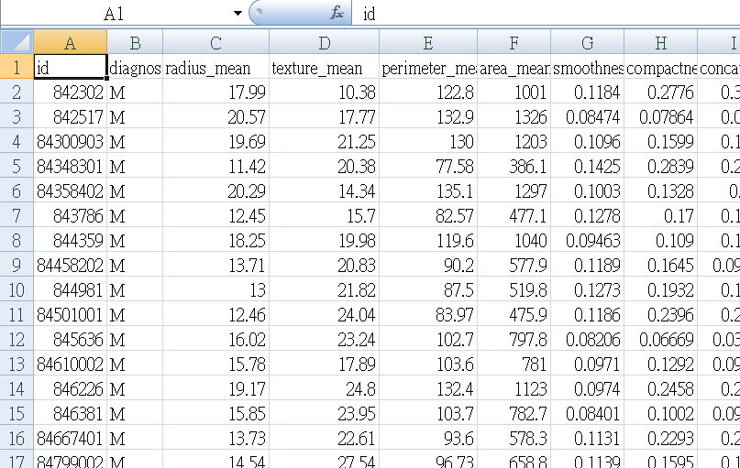Image resolution: width=740 pixels, height=468 pixels.
Task: Click cell with id 844981
Action: 71,289
